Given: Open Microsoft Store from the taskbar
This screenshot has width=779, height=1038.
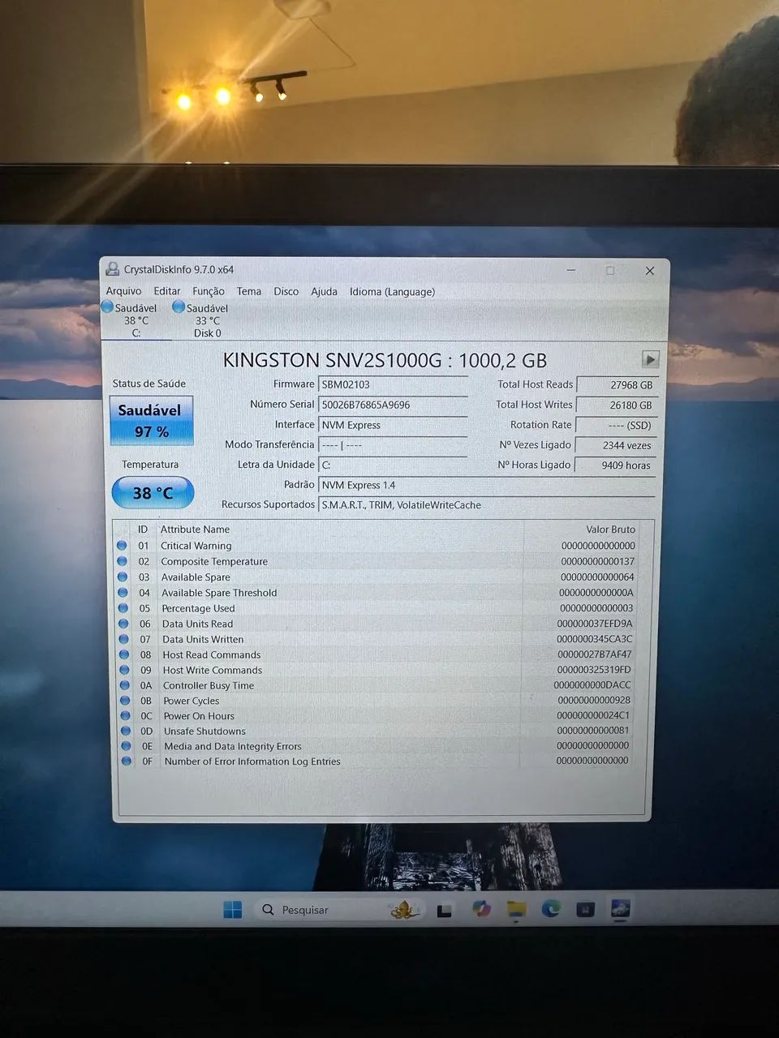Looking at the screenshot, I should tap(585, 909).
